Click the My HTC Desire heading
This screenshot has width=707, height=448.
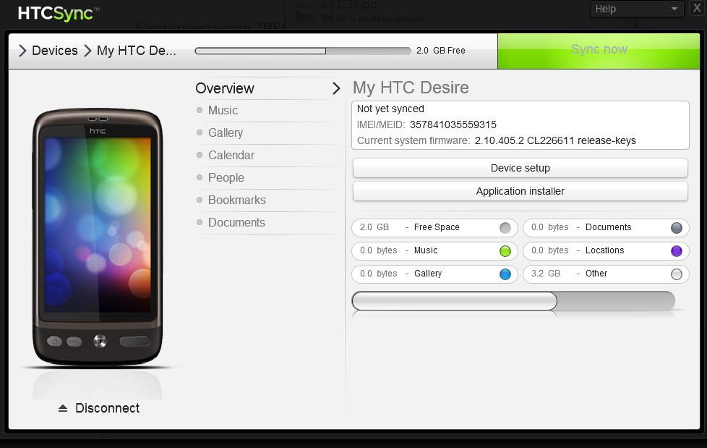411,88
